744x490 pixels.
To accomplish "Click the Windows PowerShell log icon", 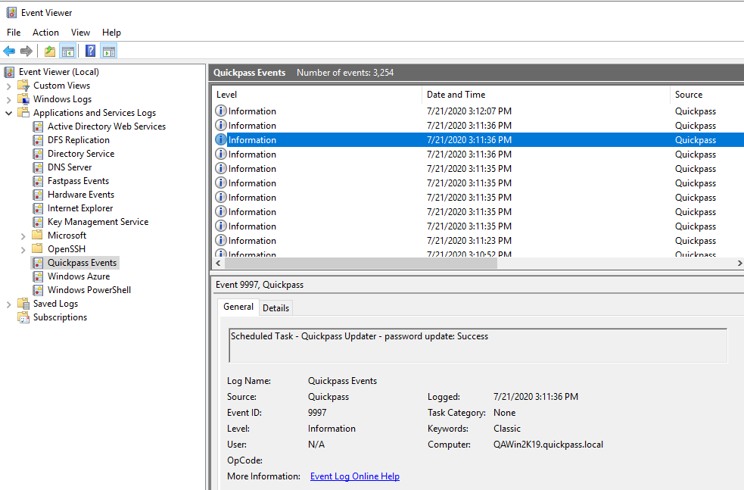I will tap(38, 289).
